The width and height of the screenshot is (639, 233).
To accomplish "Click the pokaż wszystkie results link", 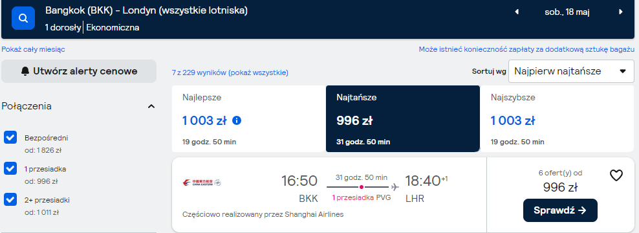I will coord(258,73).
